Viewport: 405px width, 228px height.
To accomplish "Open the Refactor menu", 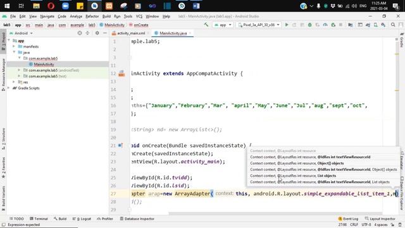I will [92, 16].
